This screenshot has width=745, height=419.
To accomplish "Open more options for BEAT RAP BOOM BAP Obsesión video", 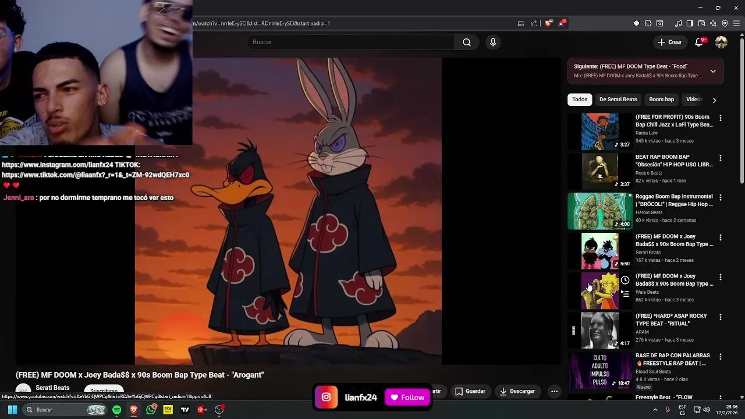I will click(x=720, y=158).
